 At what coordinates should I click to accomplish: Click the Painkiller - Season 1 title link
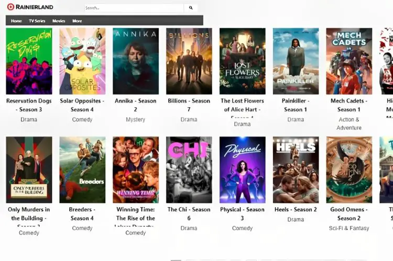pos(296,105)
